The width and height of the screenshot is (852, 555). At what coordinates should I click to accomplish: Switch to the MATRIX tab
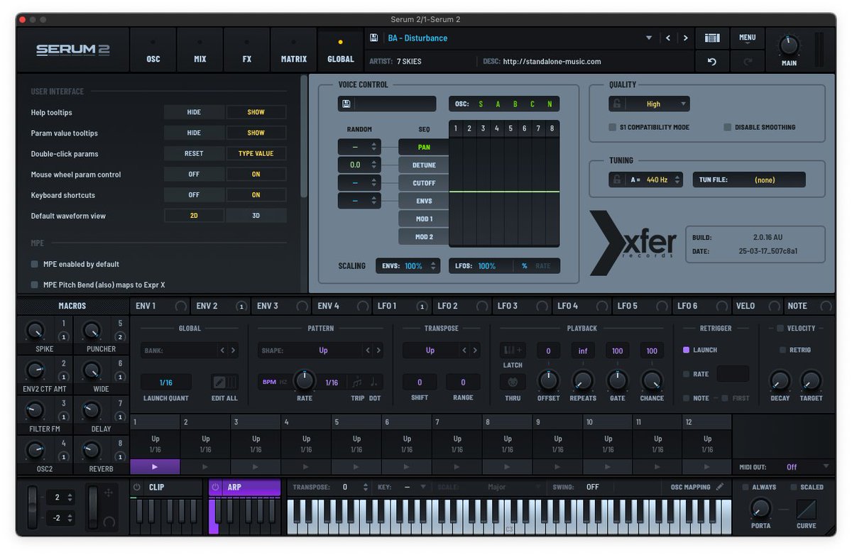tap(294, 50)
